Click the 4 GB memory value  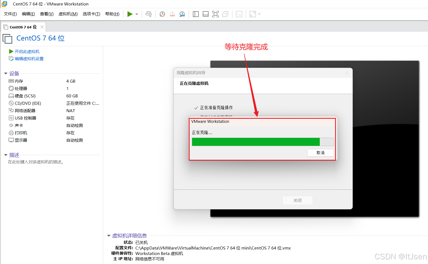71,81
